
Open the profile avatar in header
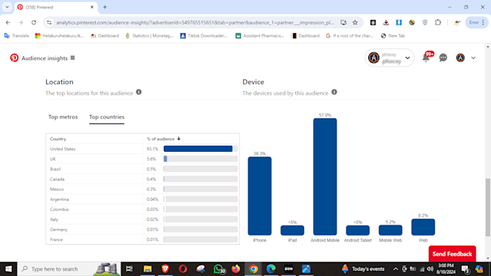460,58
